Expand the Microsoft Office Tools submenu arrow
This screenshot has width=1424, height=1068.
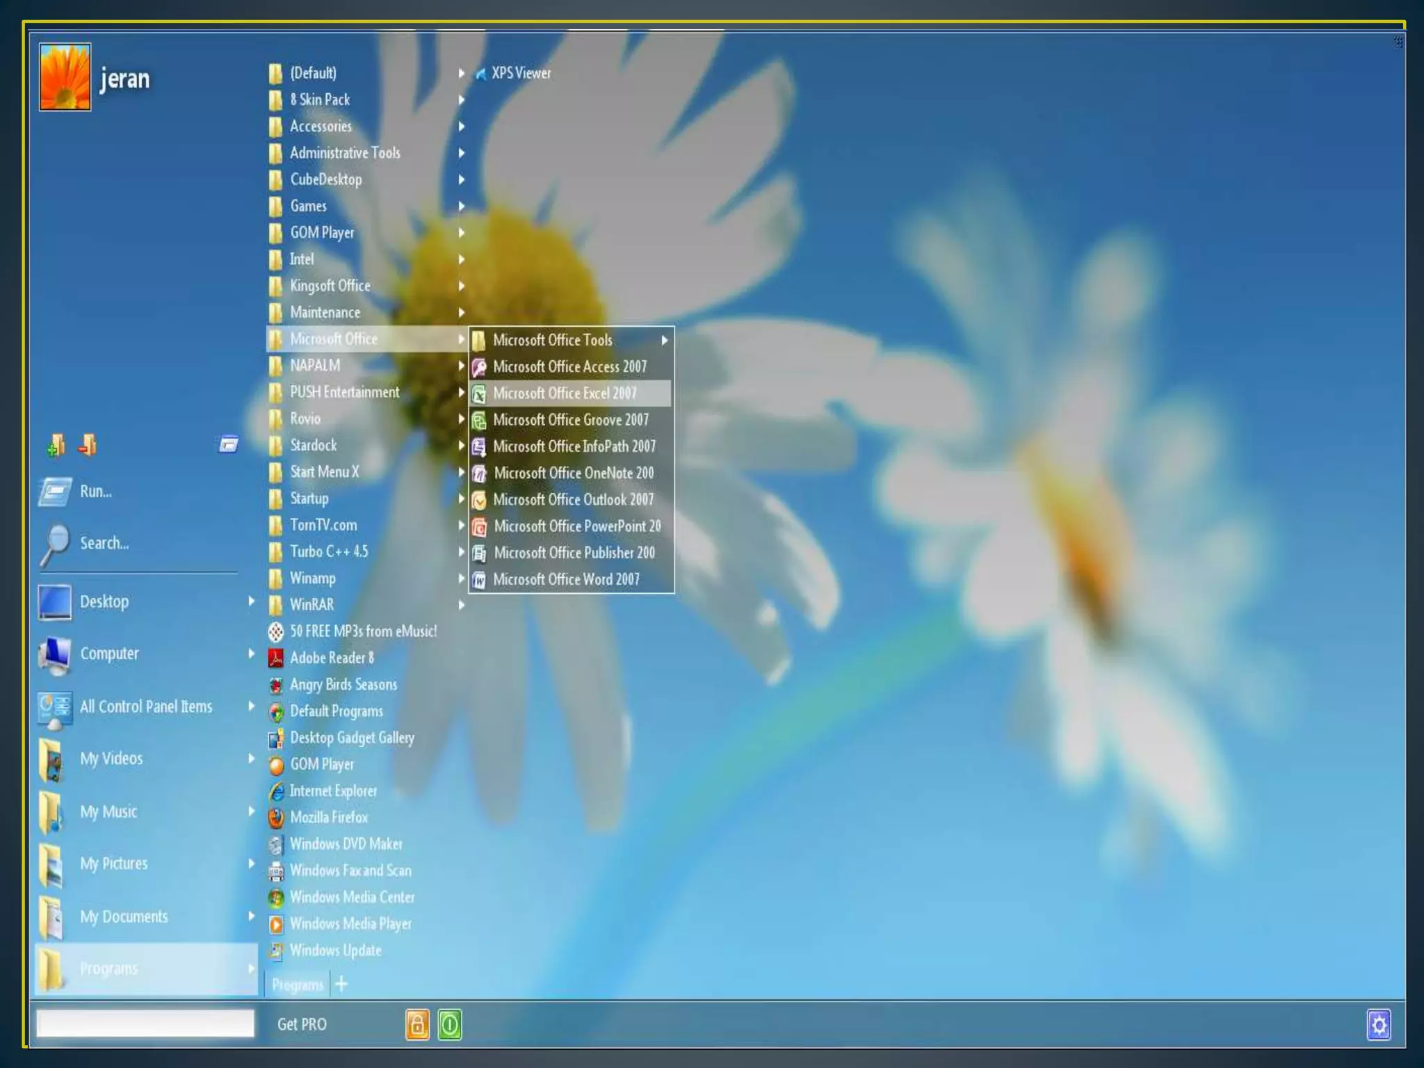click(x=664, y=340)
